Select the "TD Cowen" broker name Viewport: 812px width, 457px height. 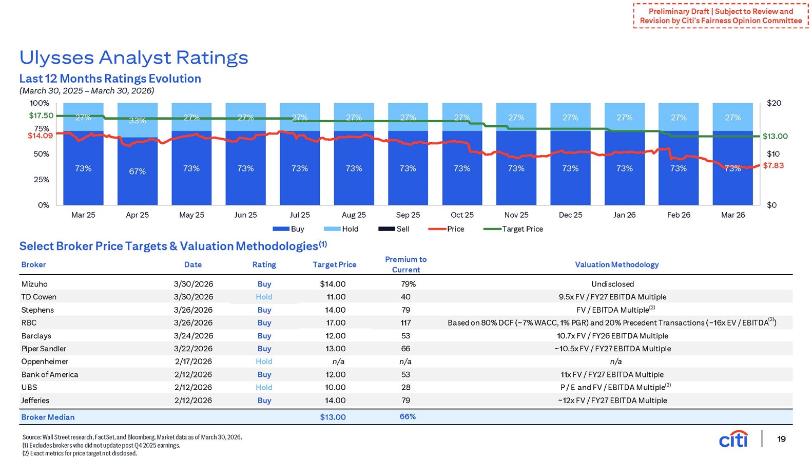(x=39, y=297)
